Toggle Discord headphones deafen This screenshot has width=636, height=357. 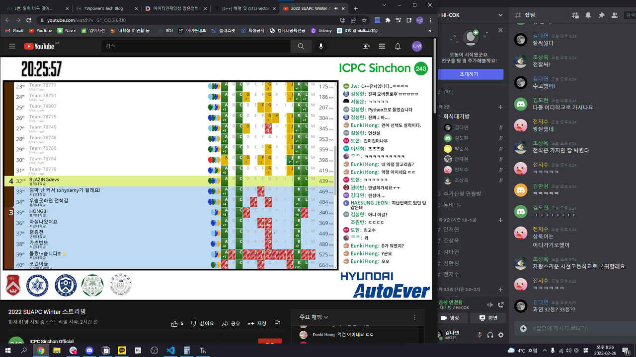click(490, 335)
